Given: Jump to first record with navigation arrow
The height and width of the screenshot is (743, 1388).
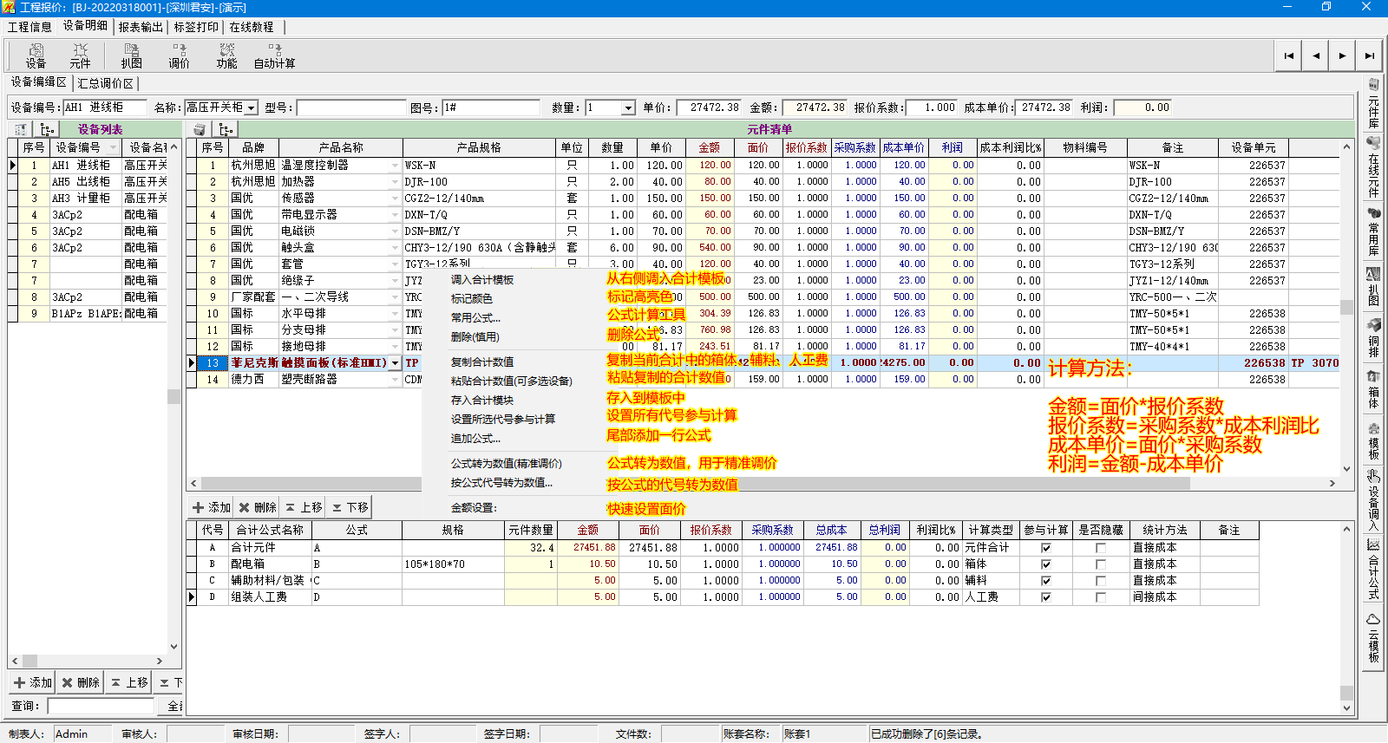Looking at the screenshot, I should click(x=1289, y=55).
